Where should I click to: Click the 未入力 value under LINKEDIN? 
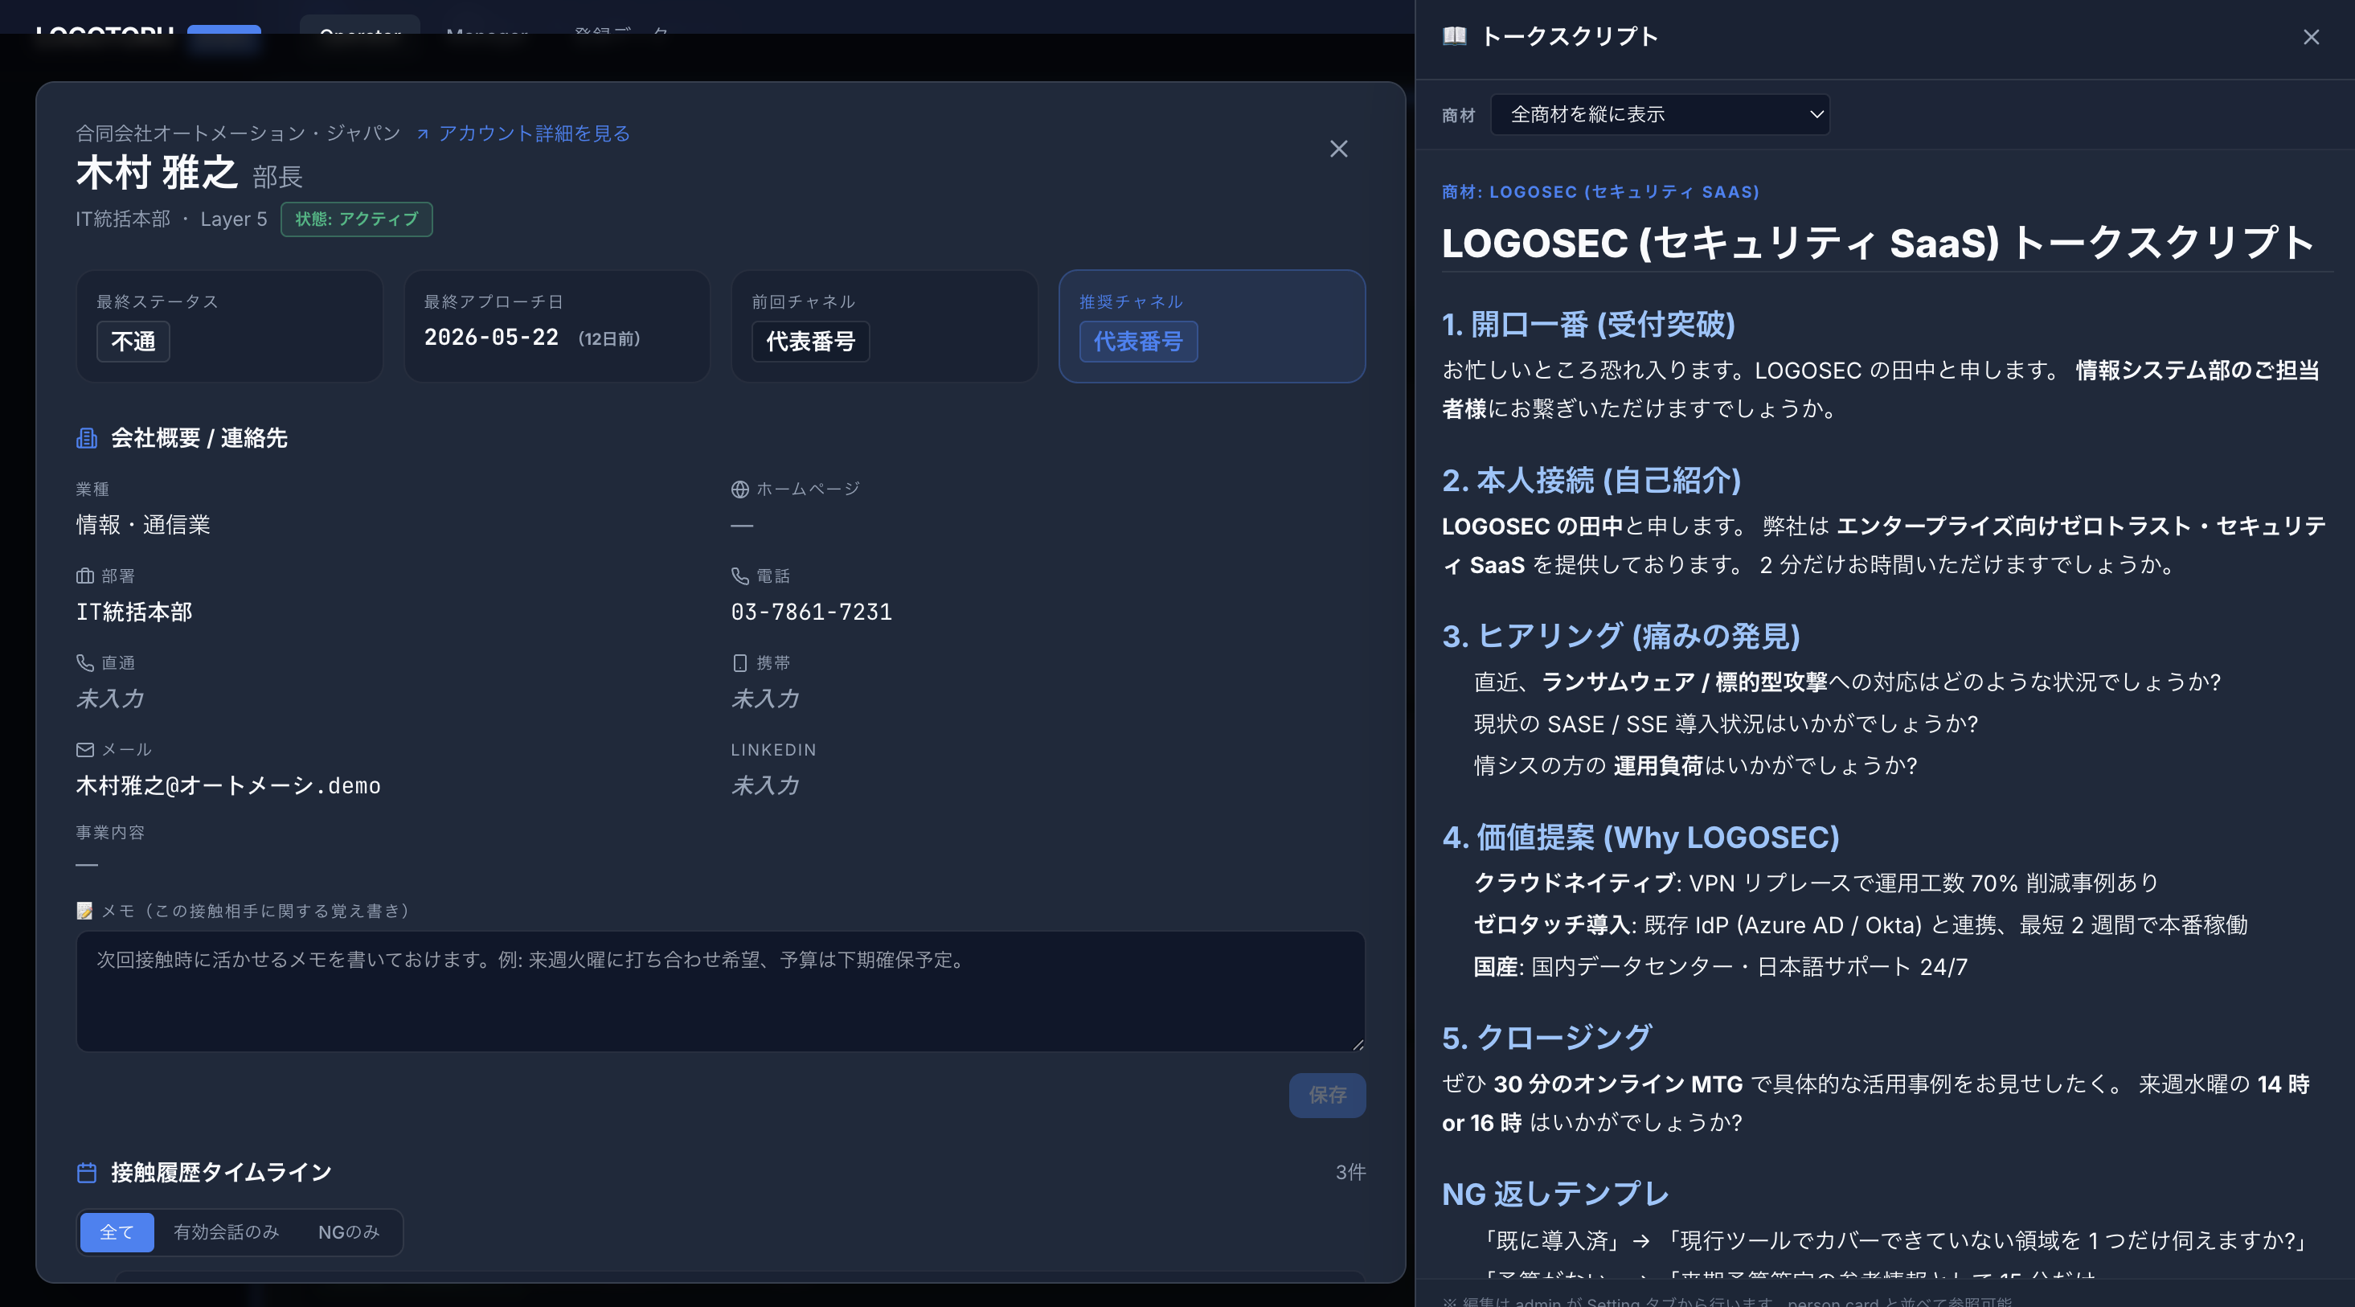click(765, 786)
